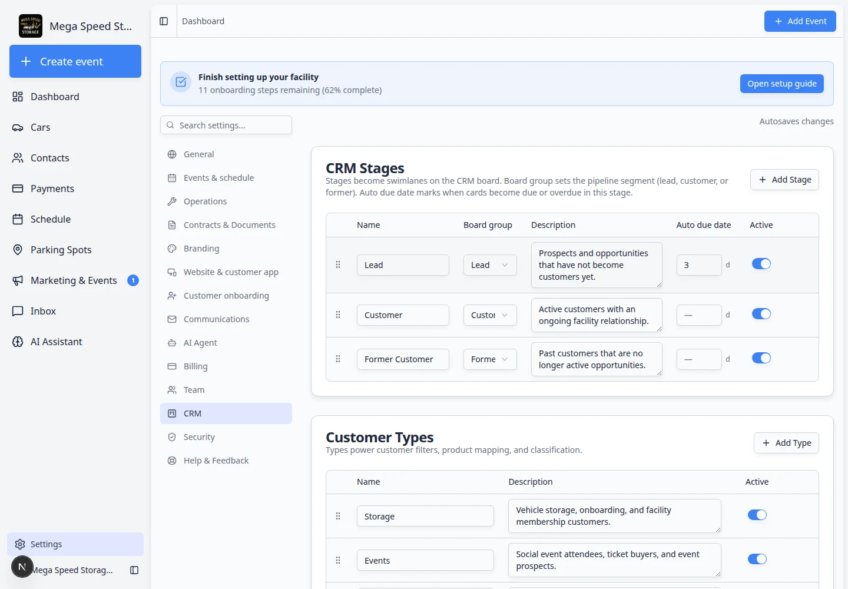Click the sidebar collapse icon beside Dashboard

[164, 21]
